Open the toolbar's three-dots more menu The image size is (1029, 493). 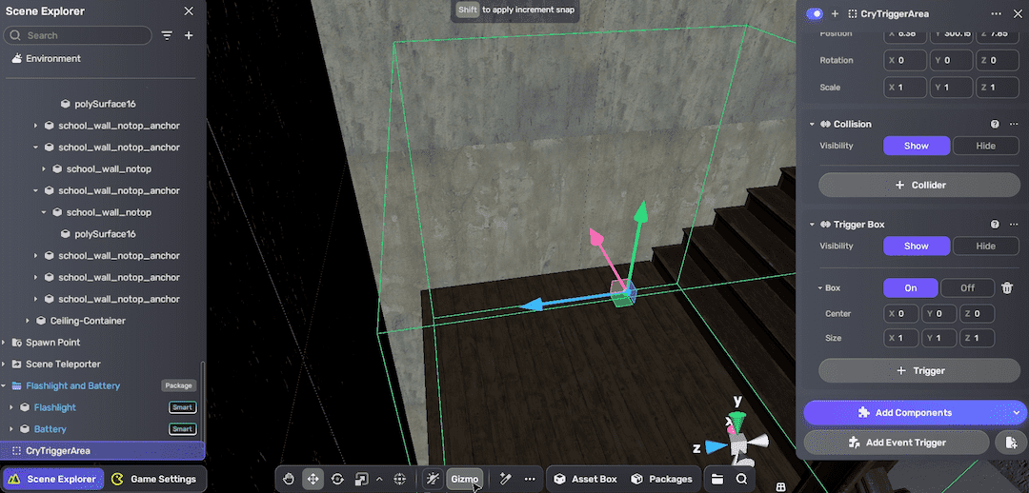point(530,480)
